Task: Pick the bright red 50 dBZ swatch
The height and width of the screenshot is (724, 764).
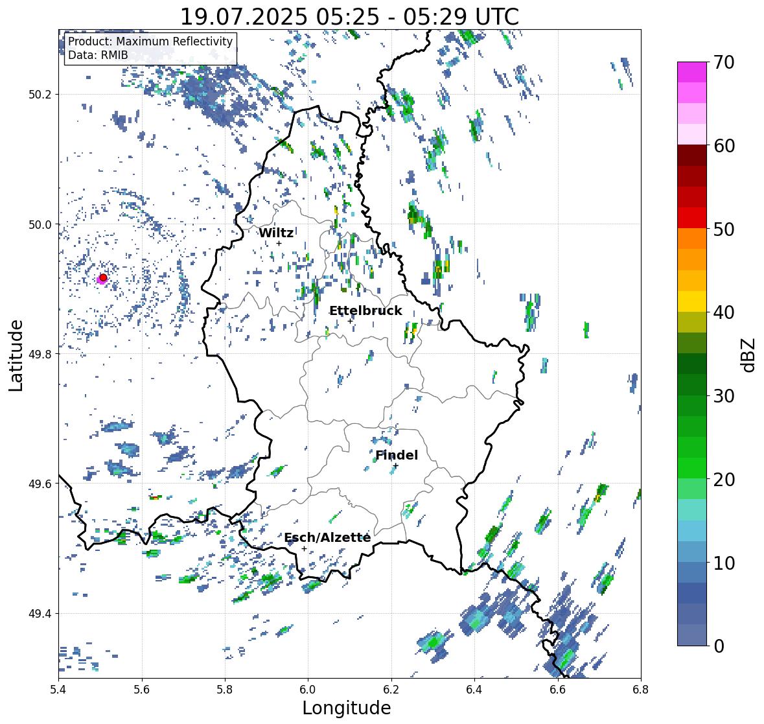Action: 692,218
